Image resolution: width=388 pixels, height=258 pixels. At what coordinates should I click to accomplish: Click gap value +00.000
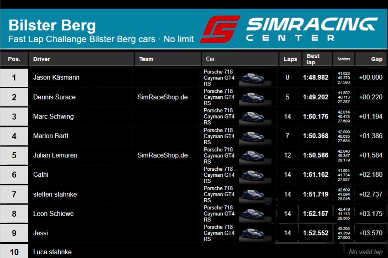371,77
